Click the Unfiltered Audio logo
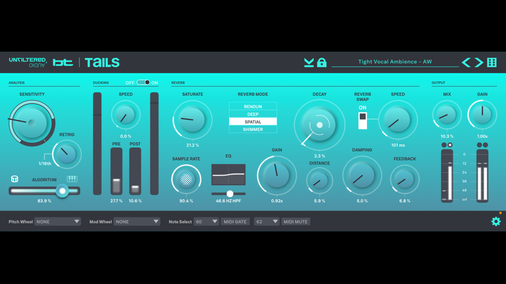The height and width of the screenshot is (284, 506). pyautogui.click(x=28, y=63)
